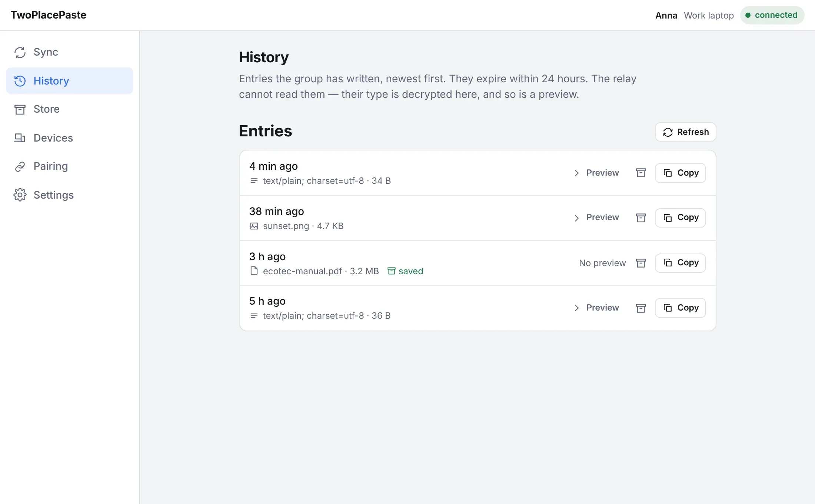Copy the 4 min ago text entry
The width and height of the screenshot is (815, 504).
pyautogui.click(x=681, y=173)
